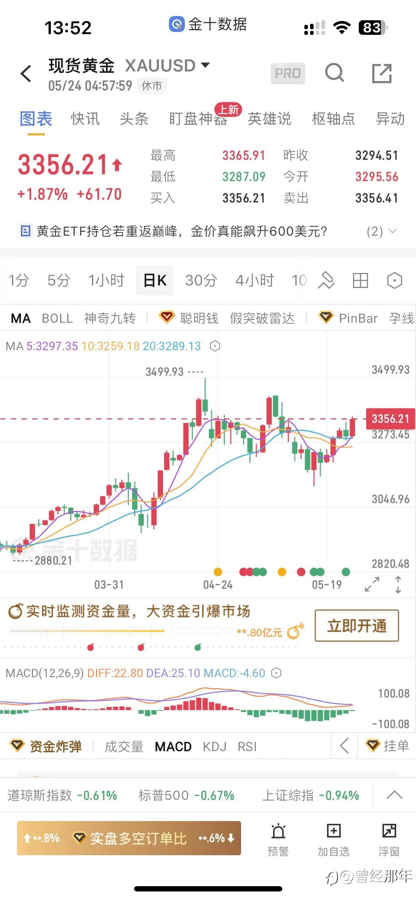Expand the bottom index ticker bar
This screenshot has width=416, height=900.
tap(394, 795)
